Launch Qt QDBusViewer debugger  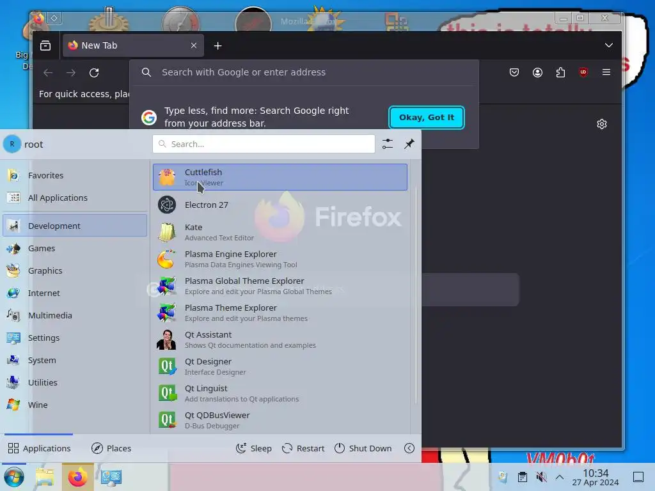(x=280, y=420)
